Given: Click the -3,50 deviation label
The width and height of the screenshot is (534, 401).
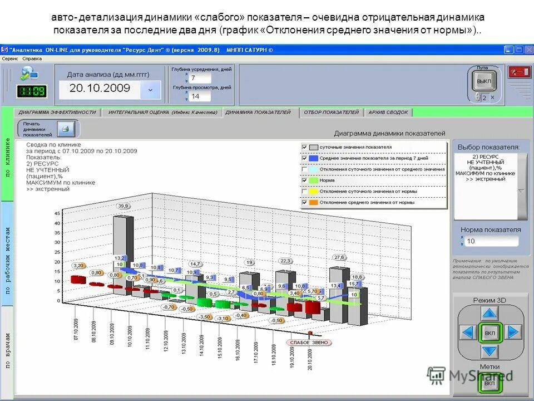Looking at the screenshot, I should 205,317.
